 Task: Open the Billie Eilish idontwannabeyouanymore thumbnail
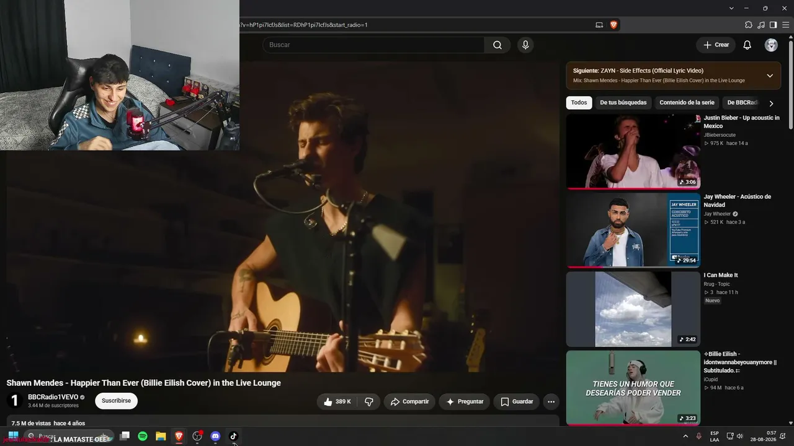coord(633,388)
